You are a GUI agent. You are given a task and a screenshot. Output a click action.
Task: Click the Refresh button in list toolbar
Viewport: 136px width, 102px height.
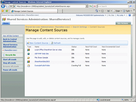56,43
